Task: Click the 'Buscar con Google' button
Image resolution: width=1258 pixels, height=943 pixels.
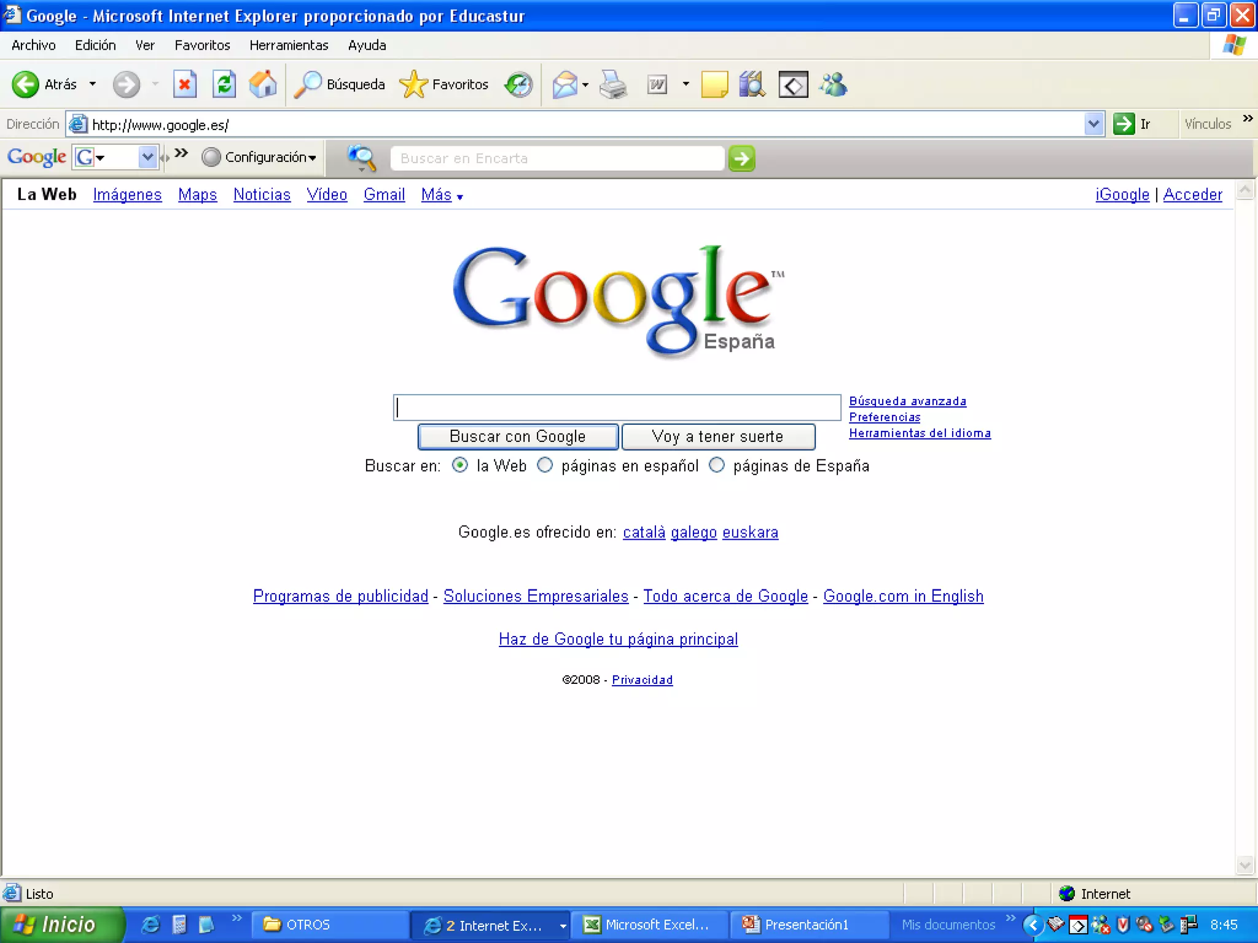Action: tap(517, 437)
